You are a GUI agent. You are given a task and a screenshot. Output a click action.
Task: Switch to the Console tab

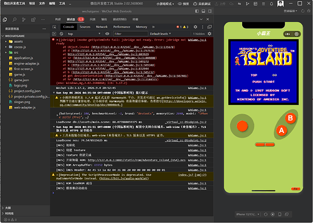tap(68, 27)
